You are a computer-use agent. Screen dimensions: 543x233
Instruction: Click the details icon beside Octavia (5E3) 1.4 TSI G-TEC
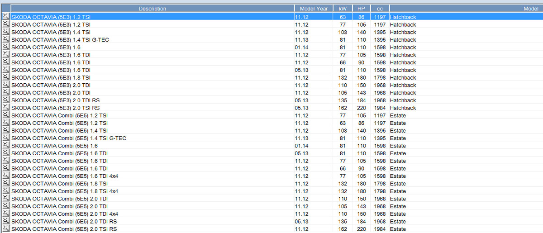[x=5, y=39]
